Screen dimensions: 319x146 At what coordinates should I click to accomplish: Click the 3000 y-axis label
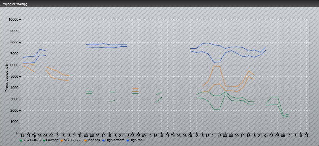(14, 99)
